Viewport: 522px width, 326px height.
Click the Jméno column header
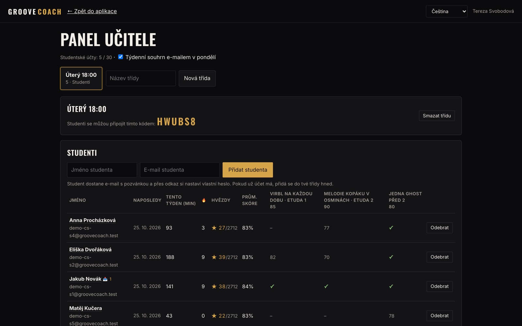pos(78,200)
